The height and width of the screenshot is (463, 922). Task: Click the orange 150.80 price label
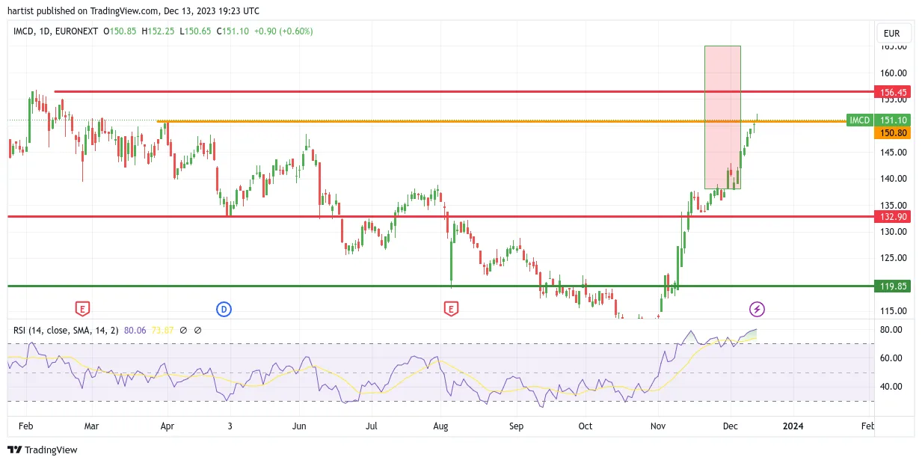pyautogui.click(x=893, y=132)
